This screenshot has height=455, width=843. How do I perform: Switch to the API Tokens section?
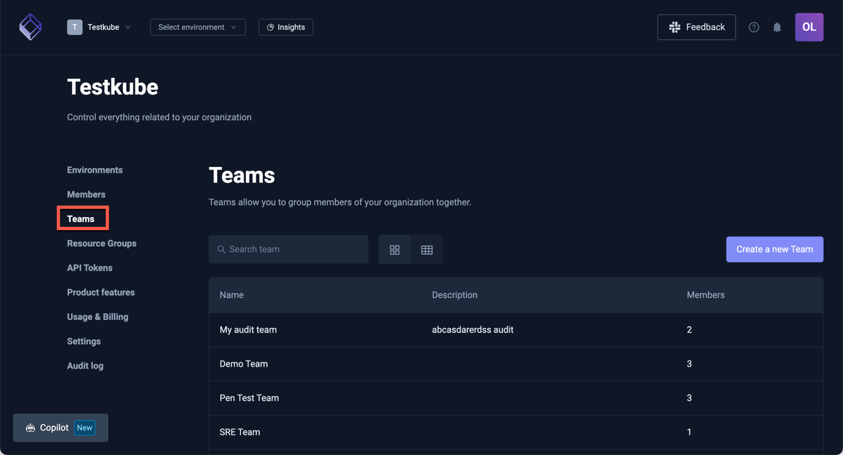(x=90, y=267)
